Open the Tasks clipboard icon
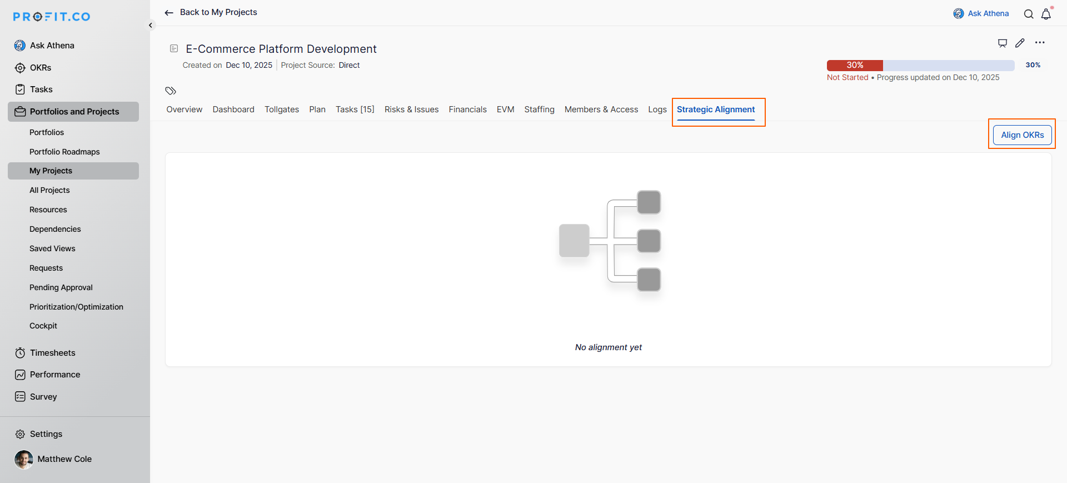The height and width of the screenshot is (483, 1067). click(20, 89)
